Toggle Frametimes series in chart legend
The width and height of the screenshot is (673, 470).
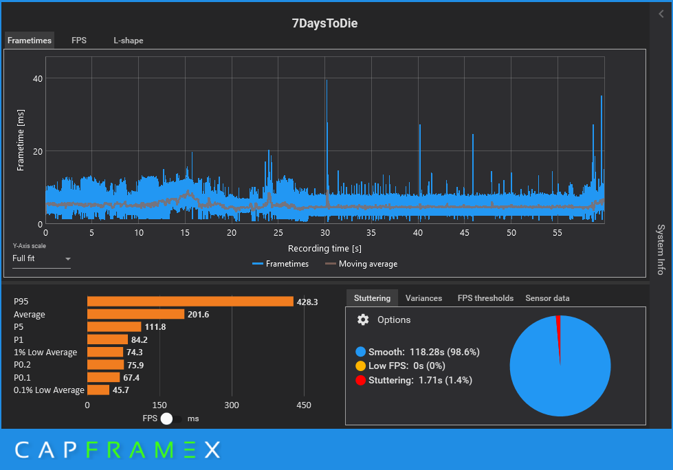[280, 264]
